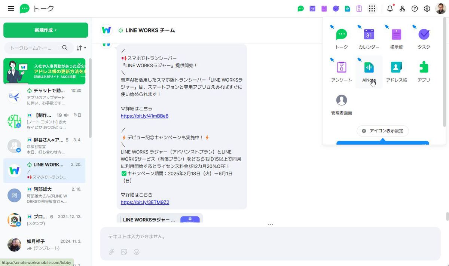Open the 【制作... chat with 19 members
Screen dimensions: 449x266
tap(44, 121)
